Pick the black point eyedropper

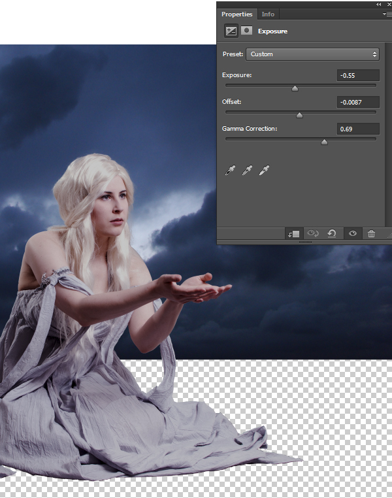coord(230,171)
